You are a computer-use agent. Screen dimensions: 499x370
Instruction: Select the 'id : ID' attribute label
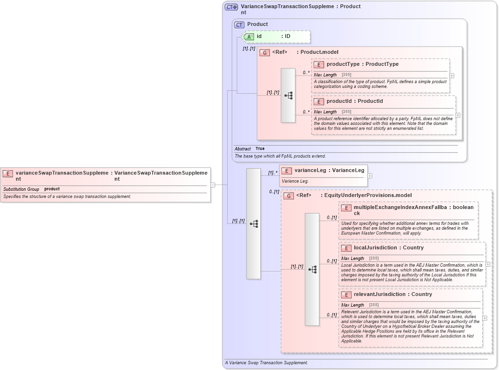[273, 37]
